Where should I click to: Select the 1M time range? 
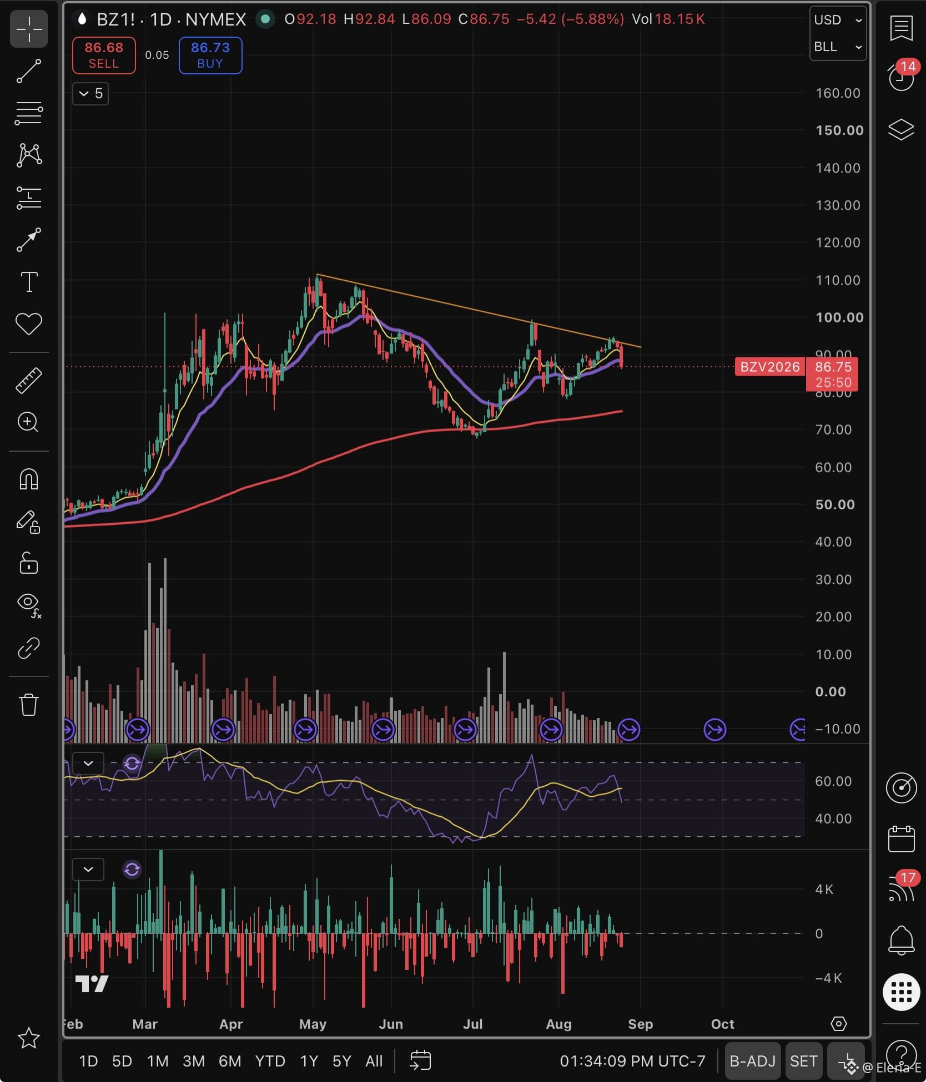click(158, 1061)
